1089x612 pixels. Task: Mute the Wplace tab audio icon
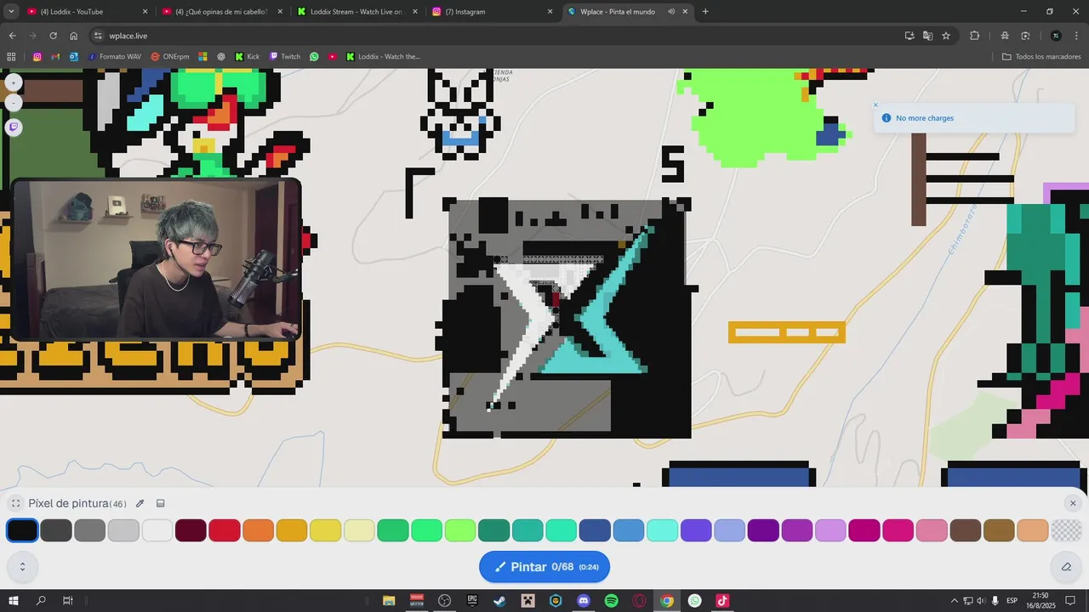point(671,12)
